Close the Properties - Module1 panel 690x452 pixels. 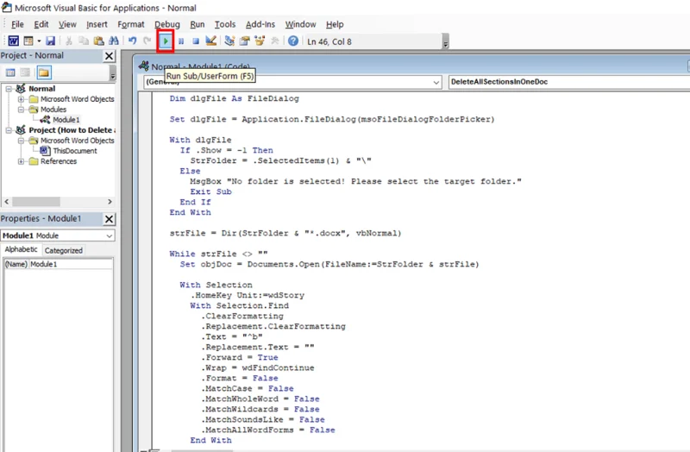click(109, 219)
